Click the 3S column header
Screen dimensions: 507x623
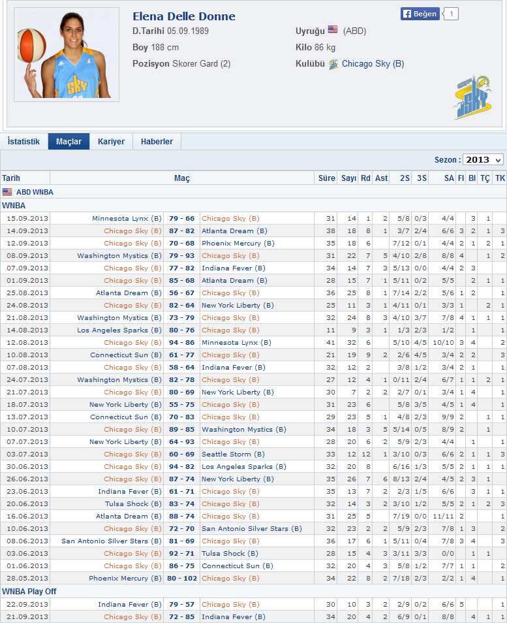(x=422, y=178)
